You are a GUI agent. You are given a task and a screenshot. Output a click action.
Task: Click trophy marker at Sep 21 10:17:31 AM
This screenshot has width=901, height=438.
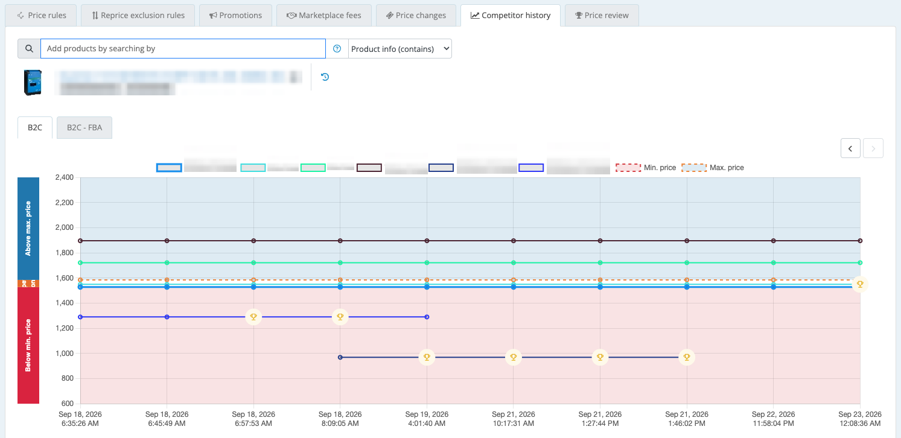[514, 357]
